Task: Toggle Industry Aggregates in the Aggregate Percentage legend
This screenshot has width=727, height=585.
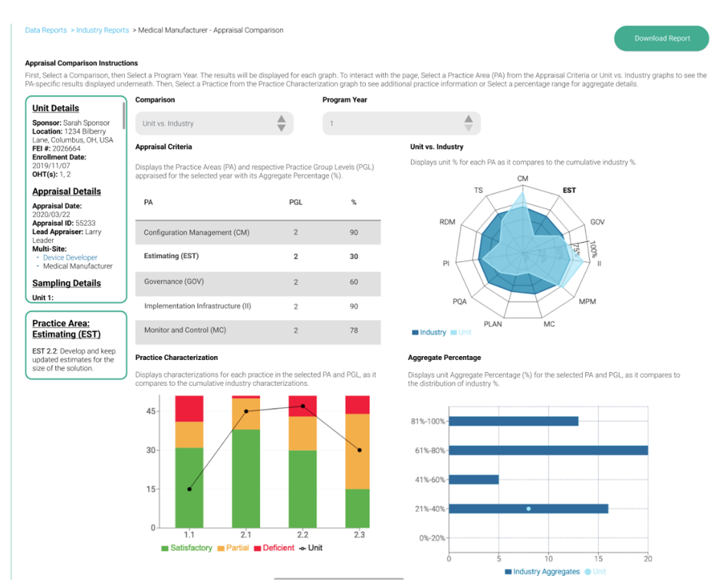Action: [542, 571]
